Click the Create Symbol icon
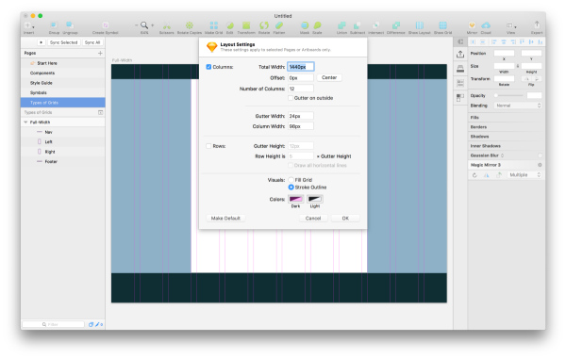Screen dimensions: 566x359 click(x=105, y=24)
